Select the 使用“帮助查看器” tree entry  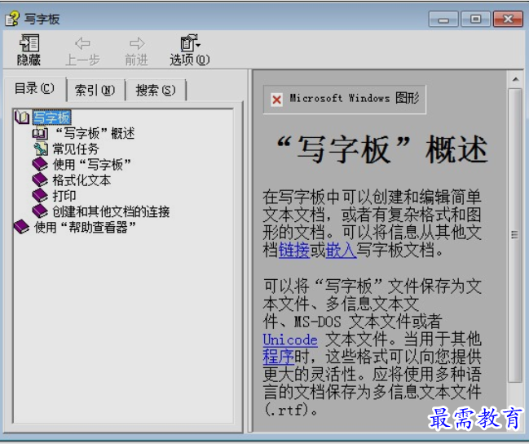pyautogui.click(x=85, y=227)
